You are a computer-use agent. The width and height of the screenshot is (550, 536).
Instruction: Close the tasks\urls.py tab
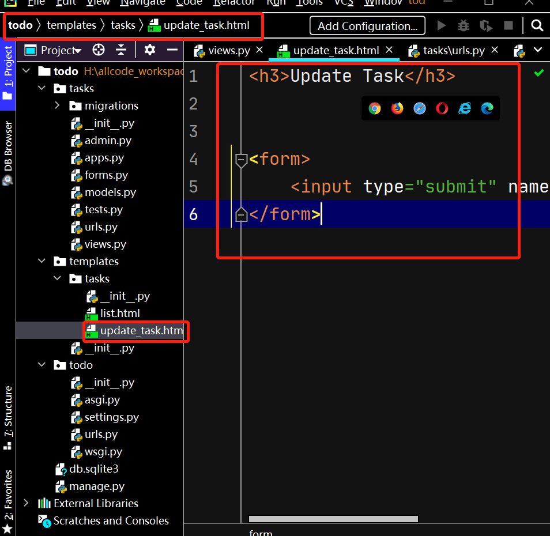coord(495,50)
